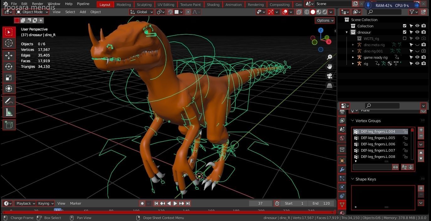Collapse the Shape Keys panel
This screenshot has width=431, height=221.
tap(352, 179)
